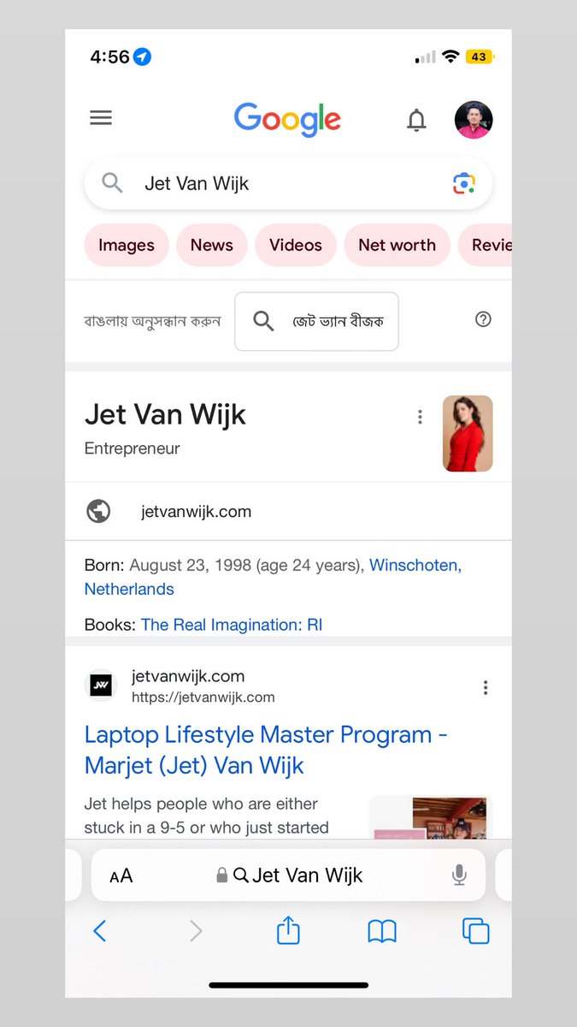
Task: Tap the globe website icon
Action: [x=98, y=512]
